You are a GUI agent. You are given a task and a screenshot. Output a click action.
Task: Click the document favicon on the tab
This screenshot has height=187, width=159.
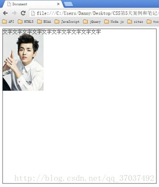click(9, 4)
